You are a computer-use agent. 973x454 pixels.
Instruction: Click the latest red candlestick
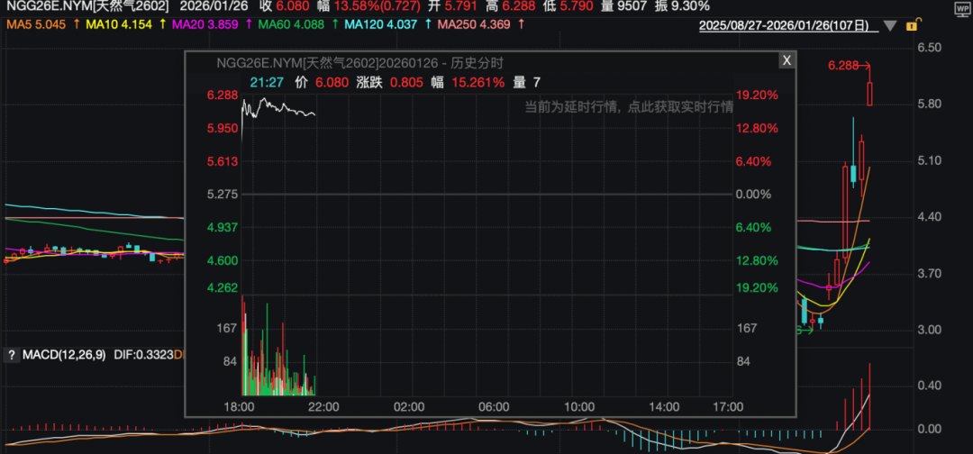point(870,94)
